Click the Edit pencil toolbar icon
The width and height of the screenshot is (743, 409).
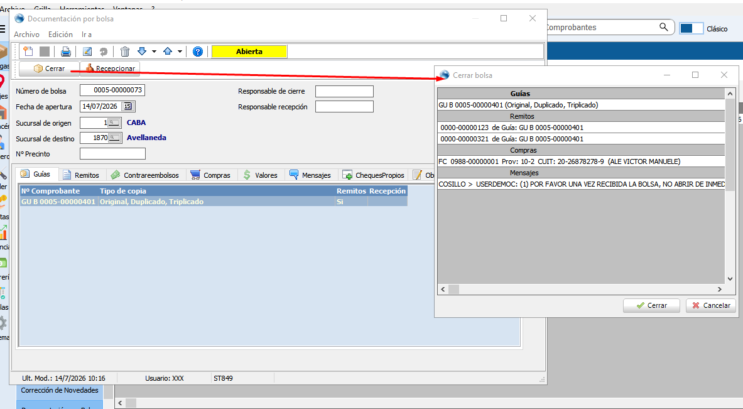click(x=87, y=51)
